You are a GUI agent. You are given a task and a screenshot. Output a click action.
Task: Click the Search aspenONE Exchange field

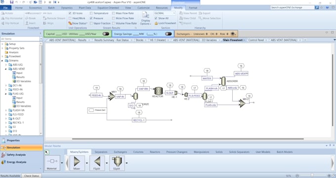tap(293, 7)
